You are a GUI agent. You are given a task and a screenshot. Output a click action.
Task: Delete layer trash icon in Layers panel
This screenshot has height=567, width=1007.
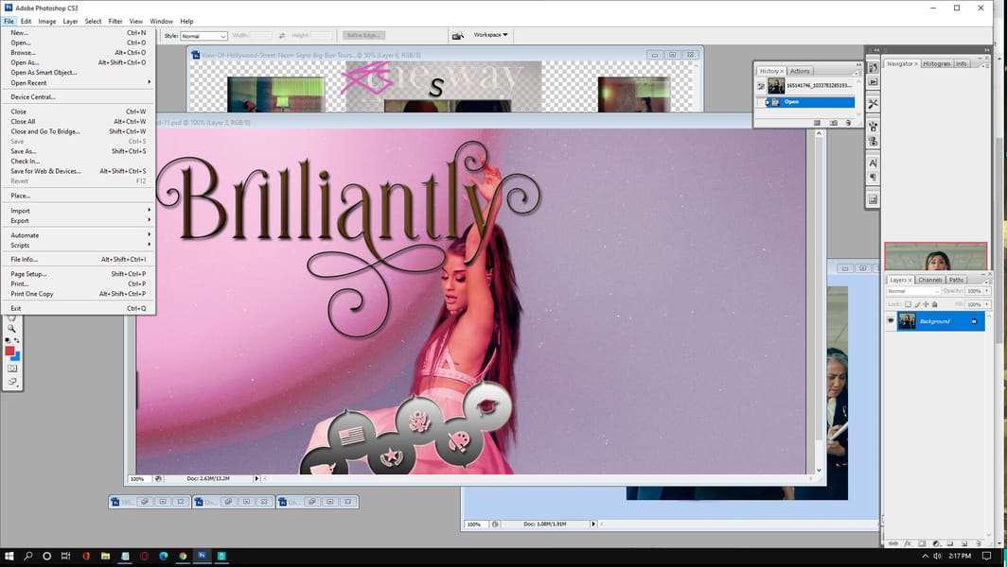tap(978, 543)
